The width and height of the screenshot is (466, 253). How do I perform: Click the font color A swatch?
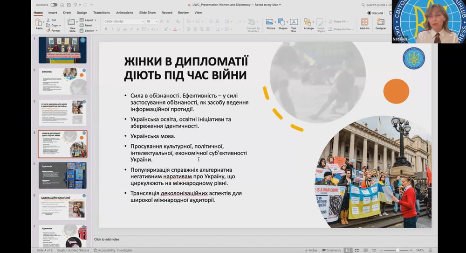pos(175,29)
